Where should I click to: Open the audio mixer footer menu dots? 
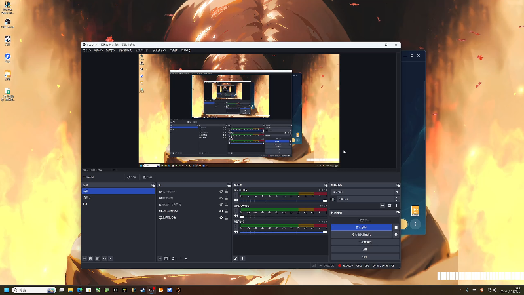242,258
